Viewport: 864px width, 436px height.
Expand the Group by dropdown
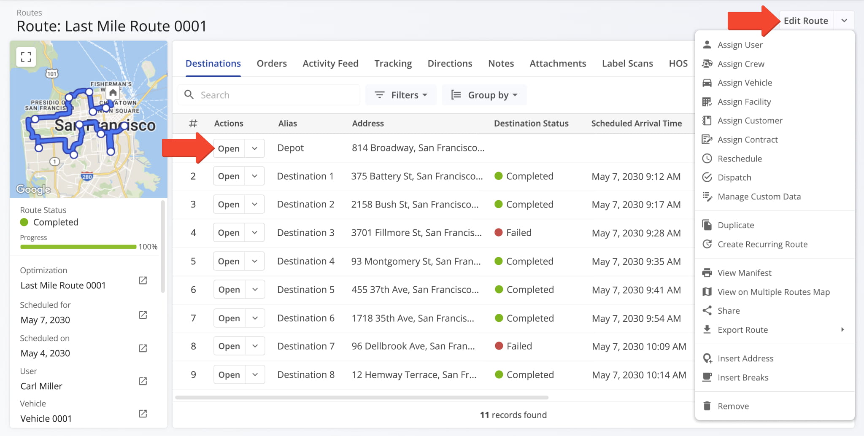(x=484, y=95)
